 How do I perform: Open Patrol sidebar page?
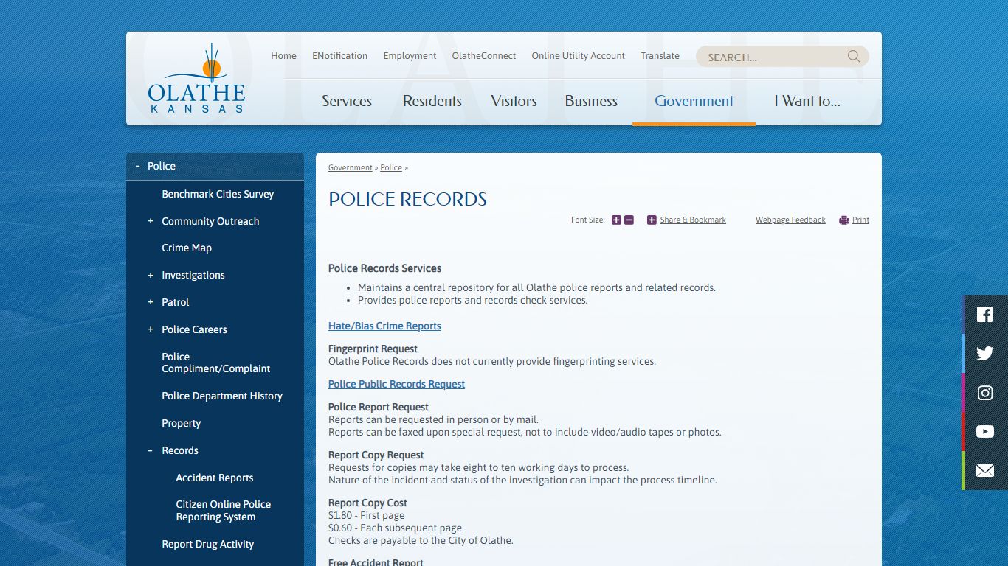[176, 302]
